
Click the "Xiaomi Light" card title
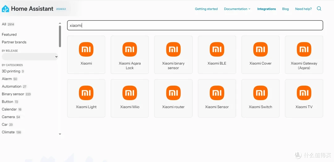pyautogui.click(x=86, y=107)
